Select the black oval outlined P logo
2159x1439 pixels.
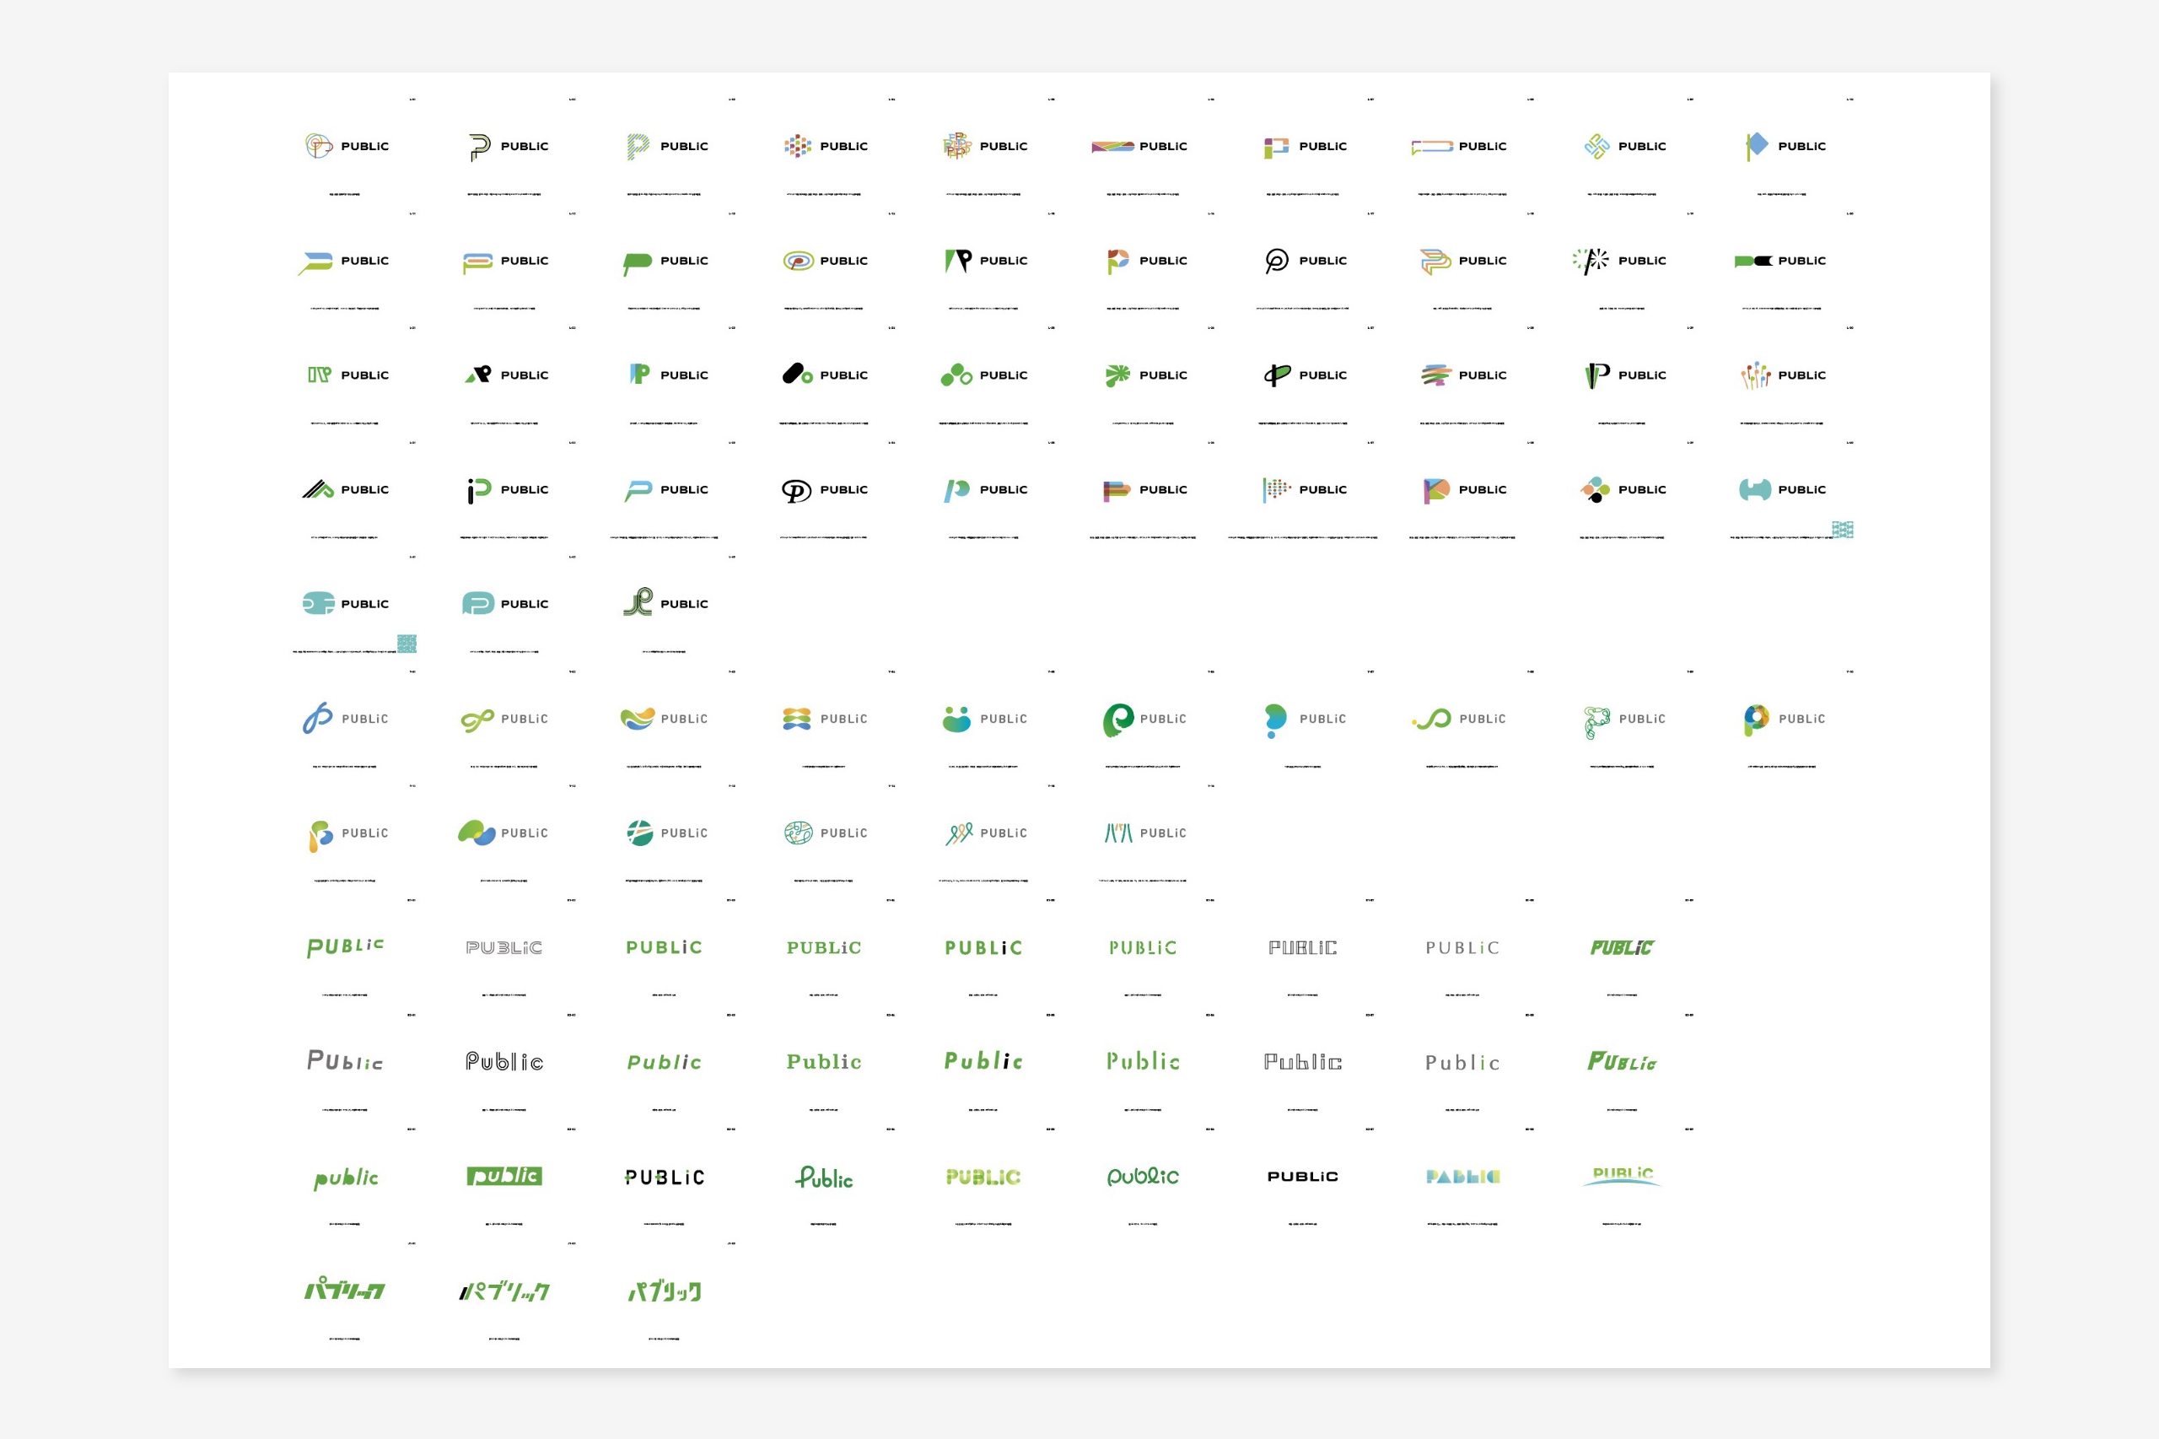pyautogui.click(x=795, y=490)
